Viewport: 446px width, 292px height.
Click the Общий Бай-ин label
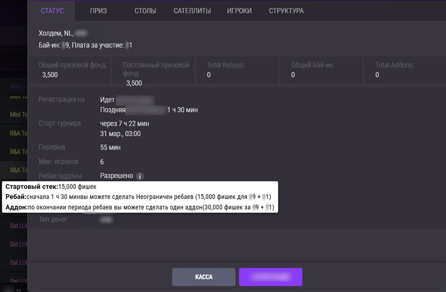coord(313,65)
